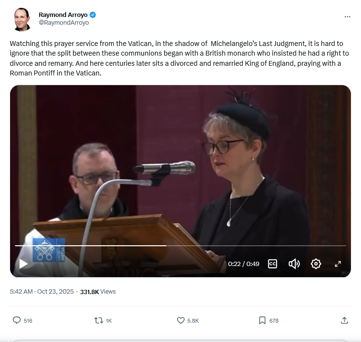Screen dimensions: 361x342
Task: Click the 0:22 / 0:49 time display
Action: [x=244, y=264]
